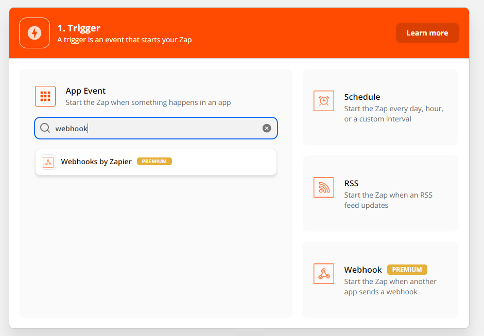Choose the Schedule trigger title
Viewport: 484px width, 336px height.
pyautogui.click(x=362, y=97)
